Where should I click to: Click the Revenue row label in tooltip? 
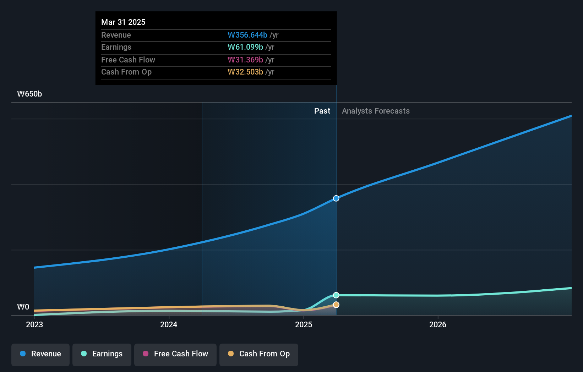coord(116,35)
